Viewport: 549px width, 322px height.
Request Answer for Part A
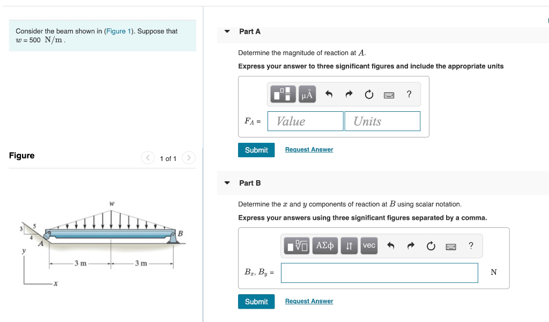(x=309, y=149)
